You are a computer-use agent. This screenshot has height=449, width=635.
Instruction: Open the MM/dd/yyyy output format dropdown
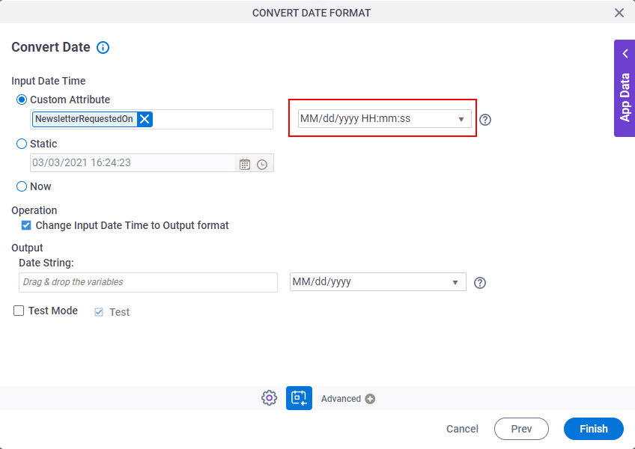point(378,282)
